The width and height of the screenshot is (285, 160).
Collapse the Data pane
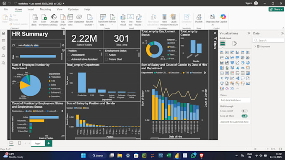click(x=282, y=33)
